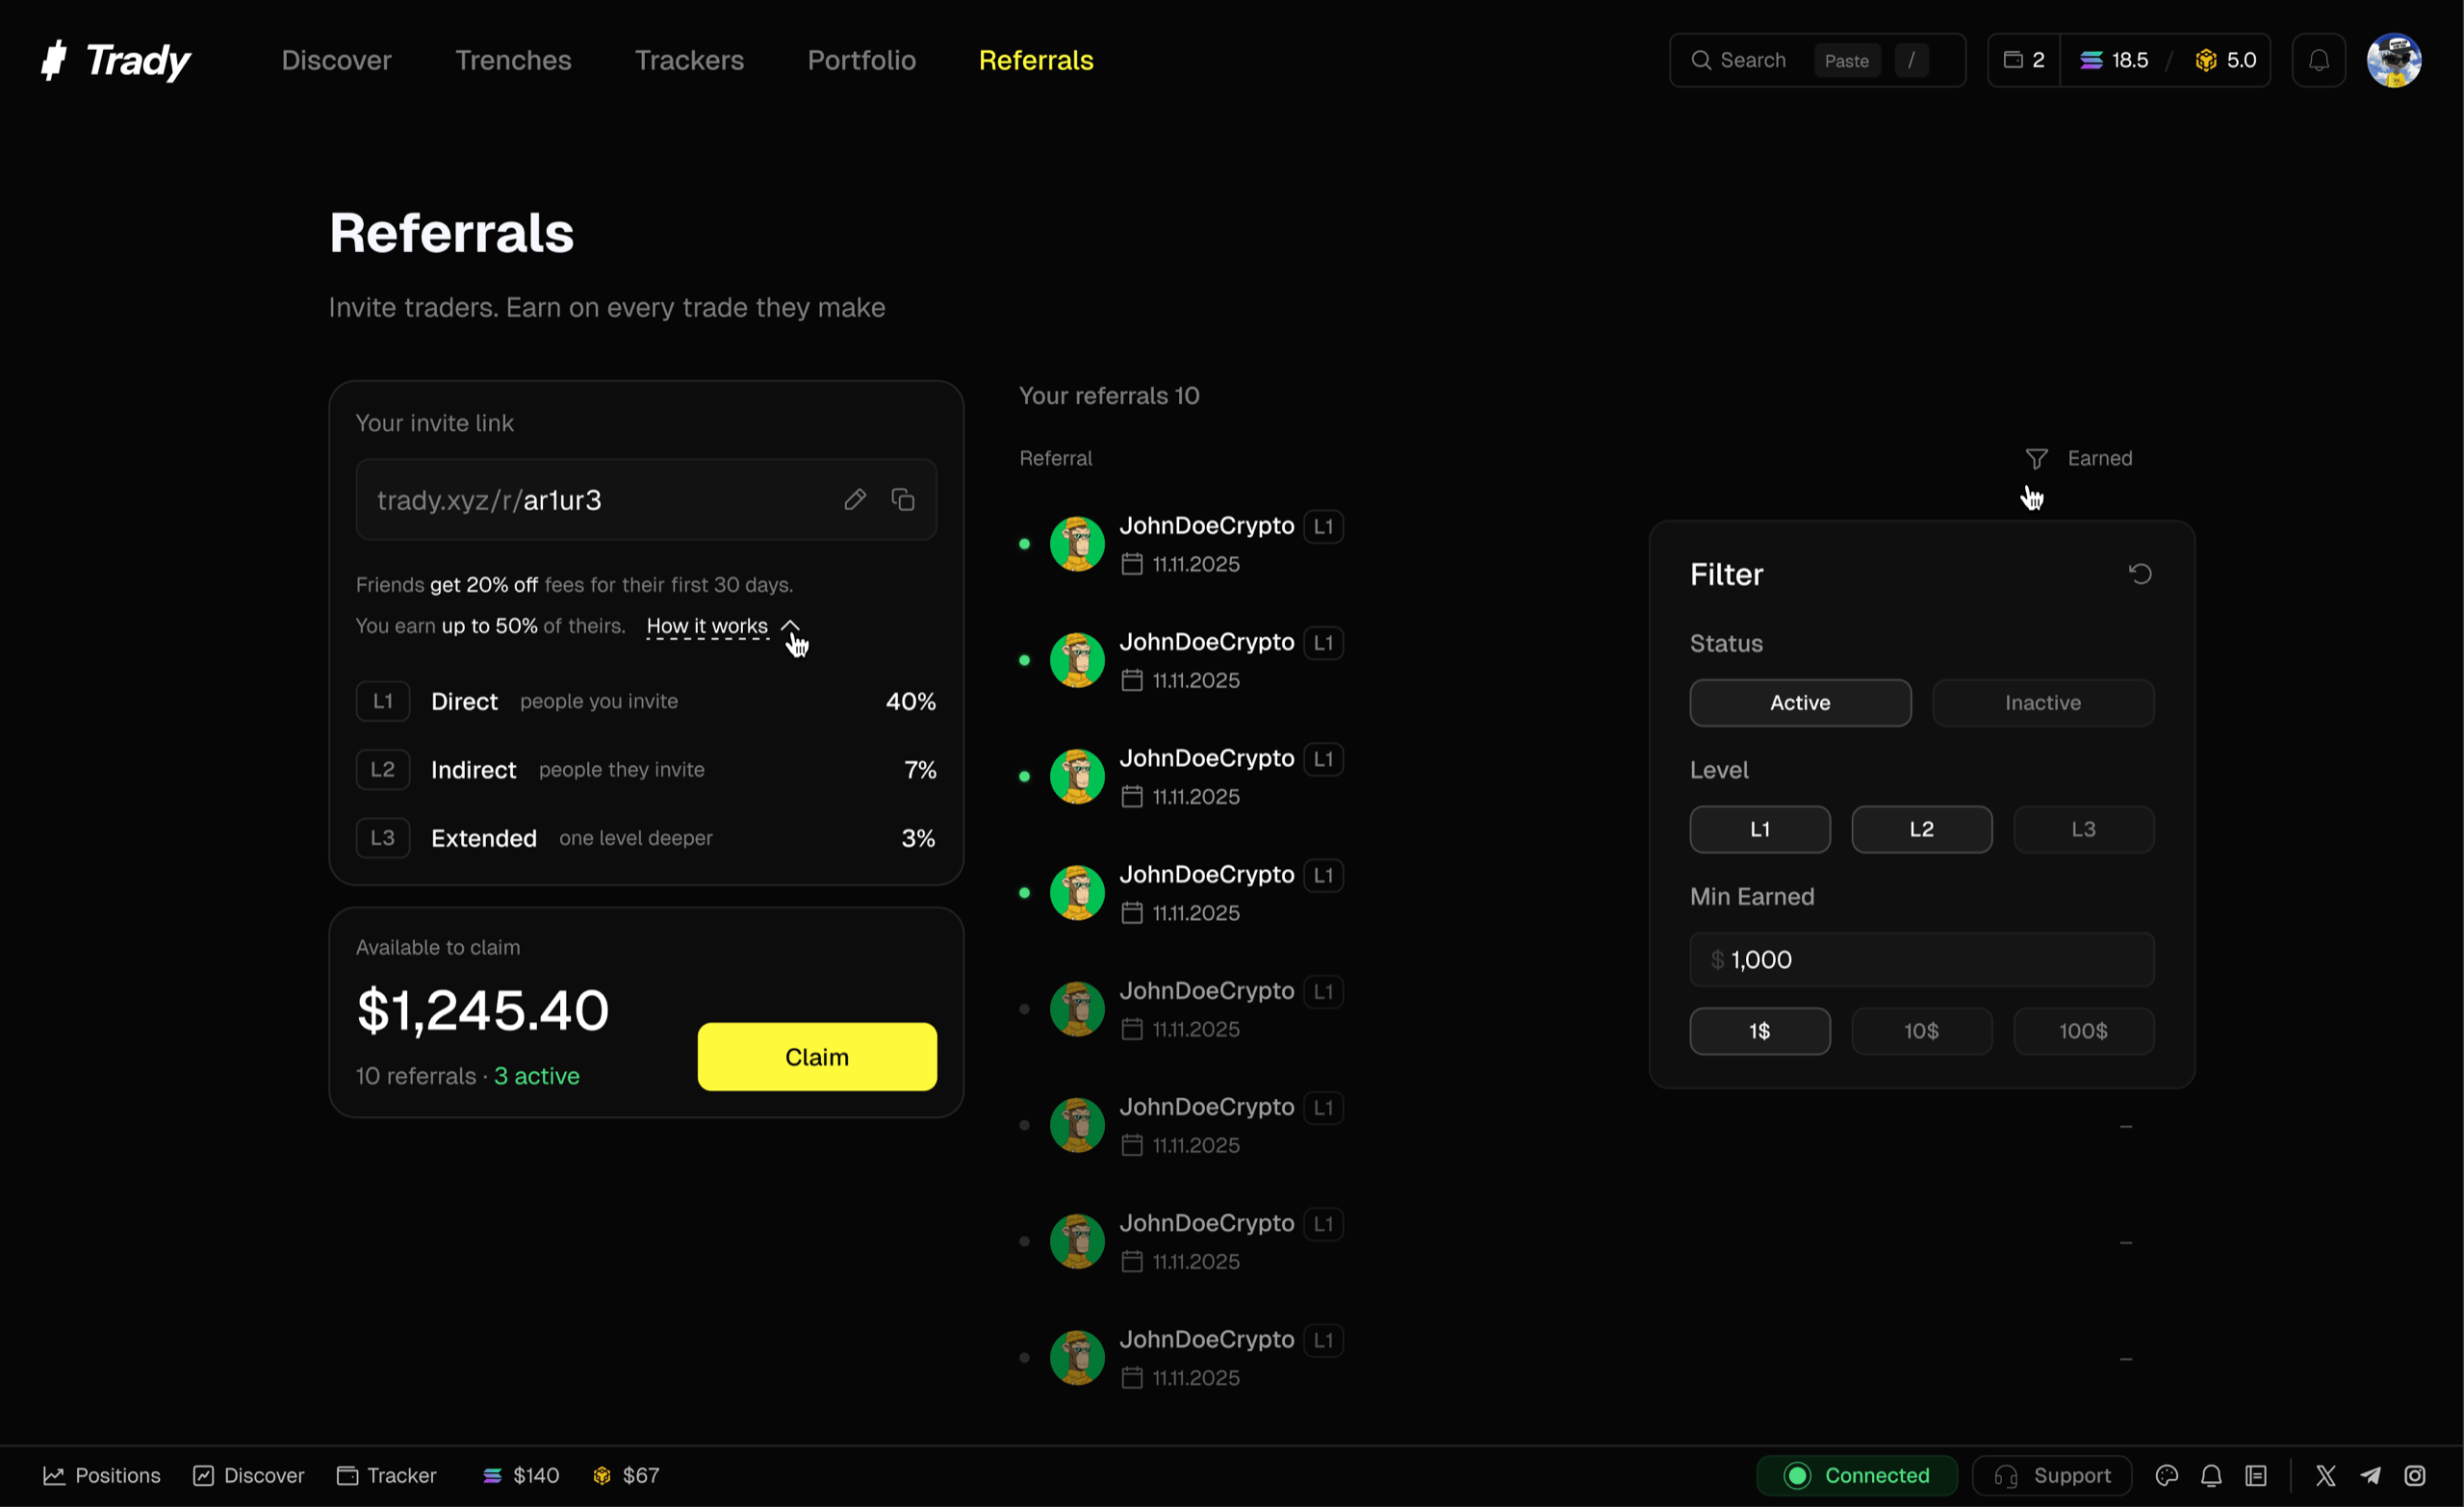This screenshot has width=2464, height=1507.
Task: Select the 10$ min earned preset
Action: click(1921, 1030)
